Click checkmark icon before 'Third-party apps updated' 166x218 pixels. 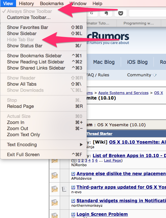pos(73,187)
